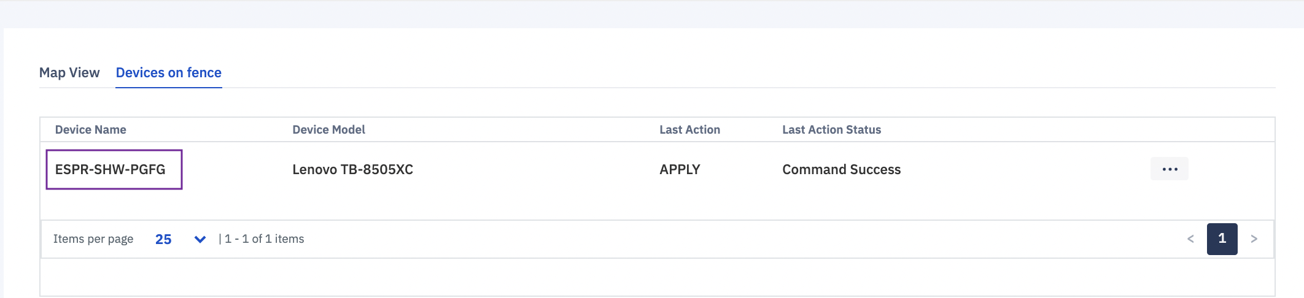
Task: Go to the previous page arrow
Action: [x=1190, y=239]
